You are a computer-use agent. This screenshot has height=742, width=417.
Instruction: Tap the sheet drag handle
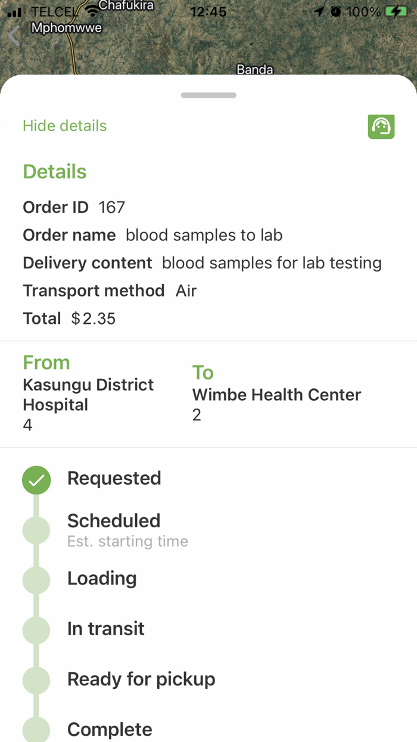[x=208, y=95]
